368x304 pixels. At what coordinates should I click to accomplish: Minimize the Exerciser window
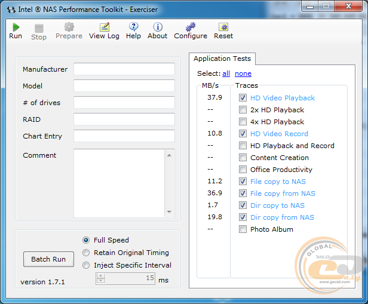(310, 7)
